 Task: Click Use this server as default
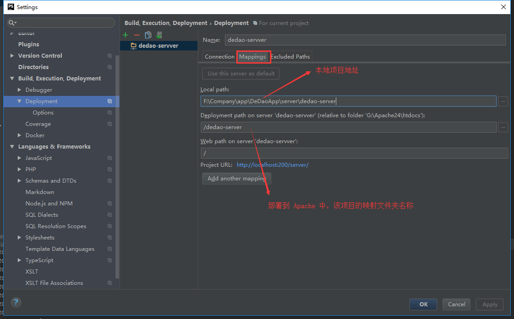[x=241, y=74]
